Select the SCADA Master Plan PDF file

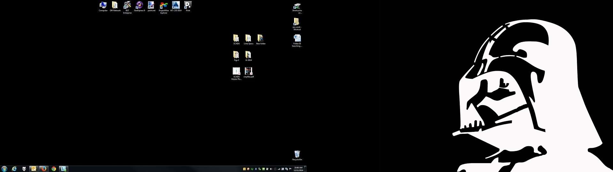pos(236,74)
